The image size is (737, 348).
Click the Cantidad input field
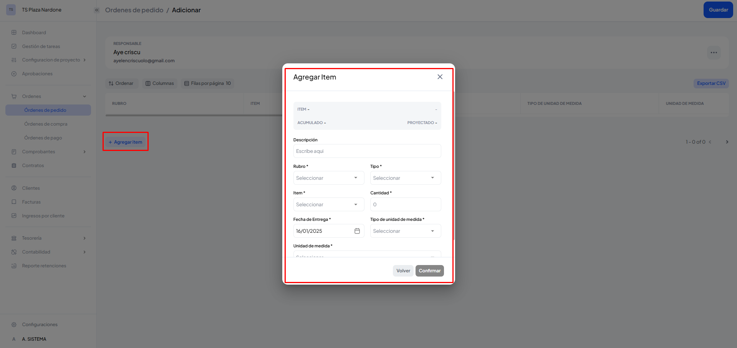click(405, 204)
